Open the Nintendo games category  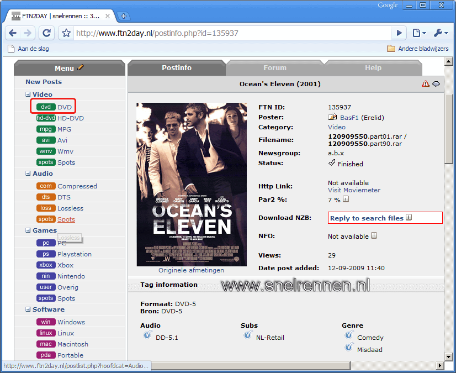(71, 276)
